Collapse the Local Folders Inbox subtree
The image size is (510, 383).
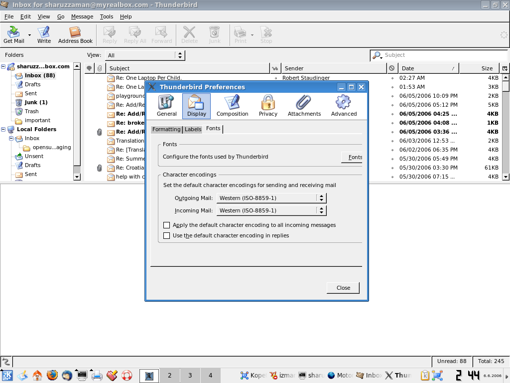point(11,139)
